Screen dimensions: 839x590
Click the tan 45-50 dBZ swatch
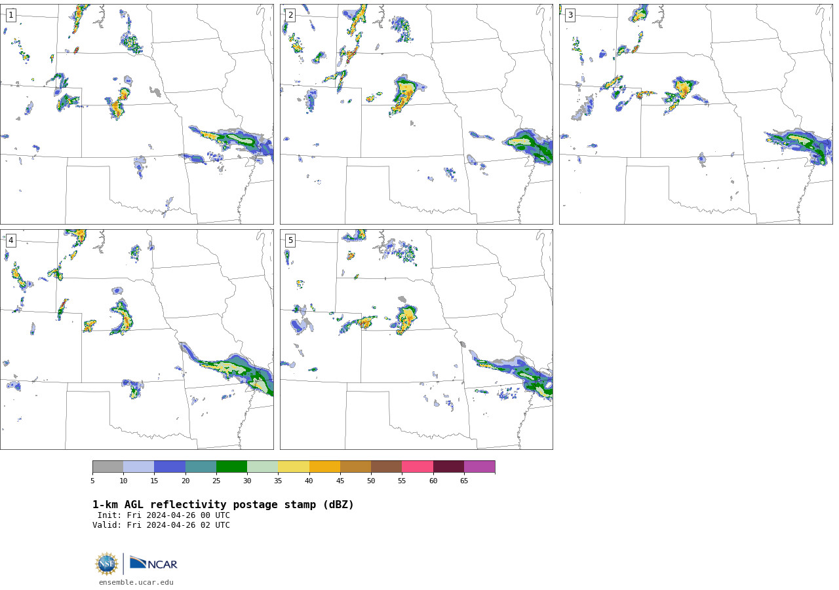355,467
